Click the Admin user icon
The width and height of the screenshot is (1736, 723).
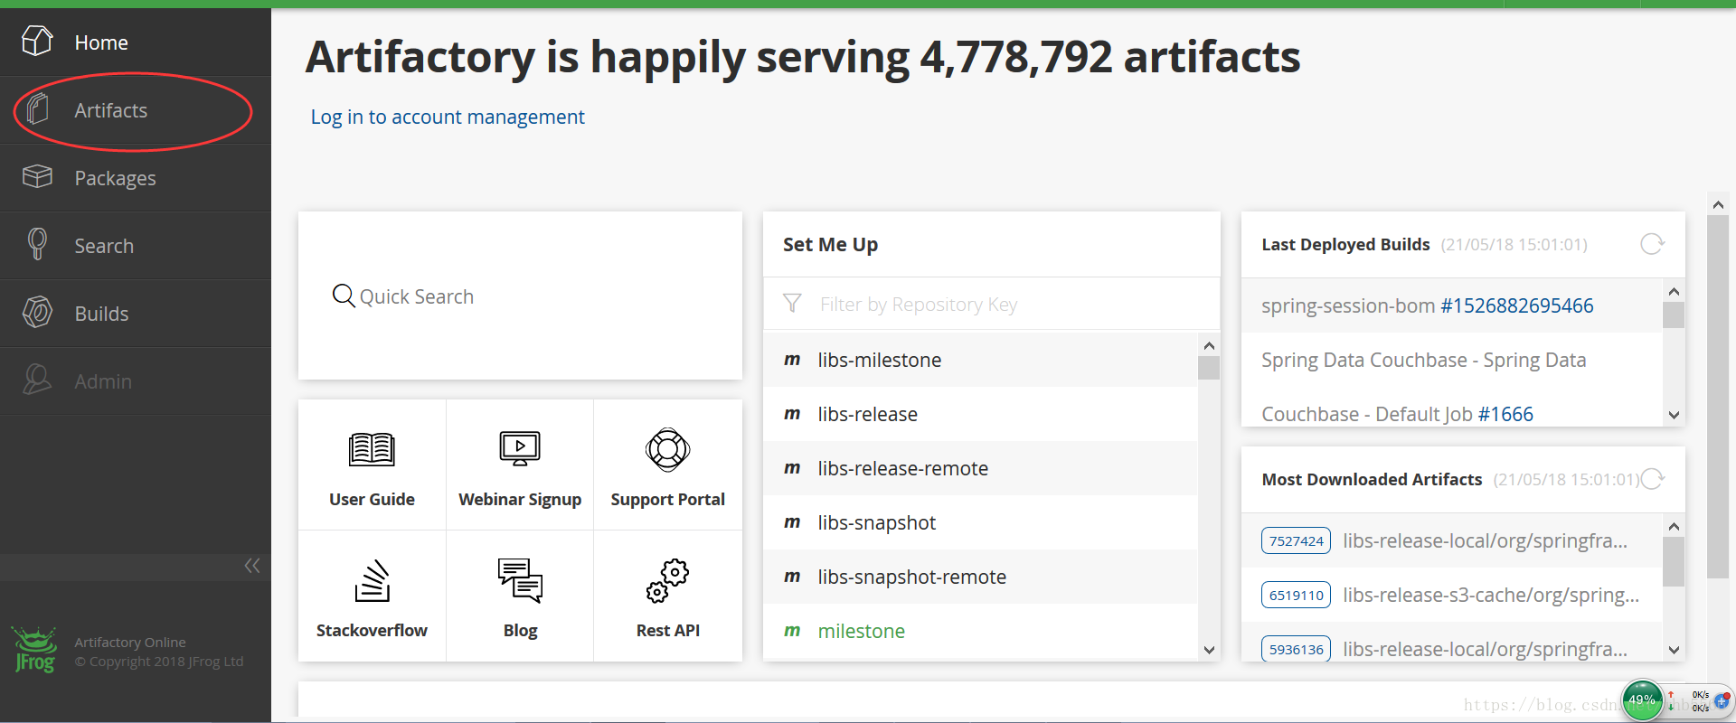point(37,380)
